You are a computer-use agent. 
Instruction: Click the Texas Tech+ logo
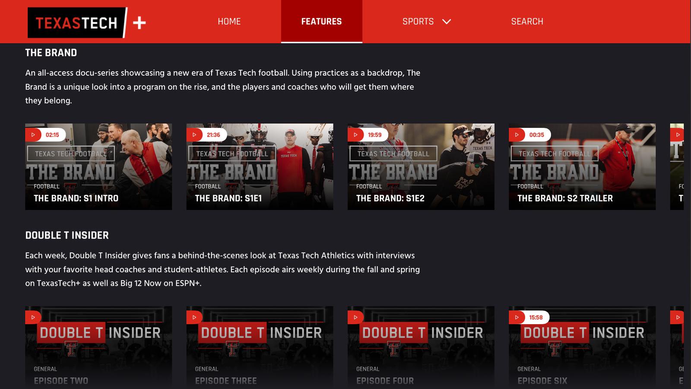point(87,22)
